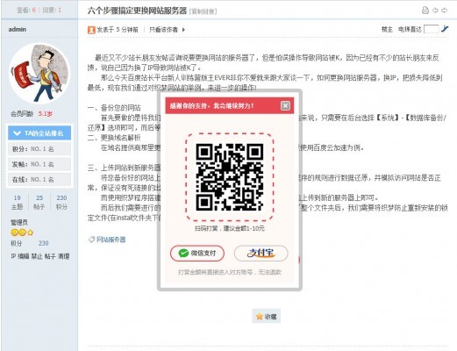Collapse the TA的全站排名 panel
Viewport: 457px width, 351px height.
click(39, 133)
